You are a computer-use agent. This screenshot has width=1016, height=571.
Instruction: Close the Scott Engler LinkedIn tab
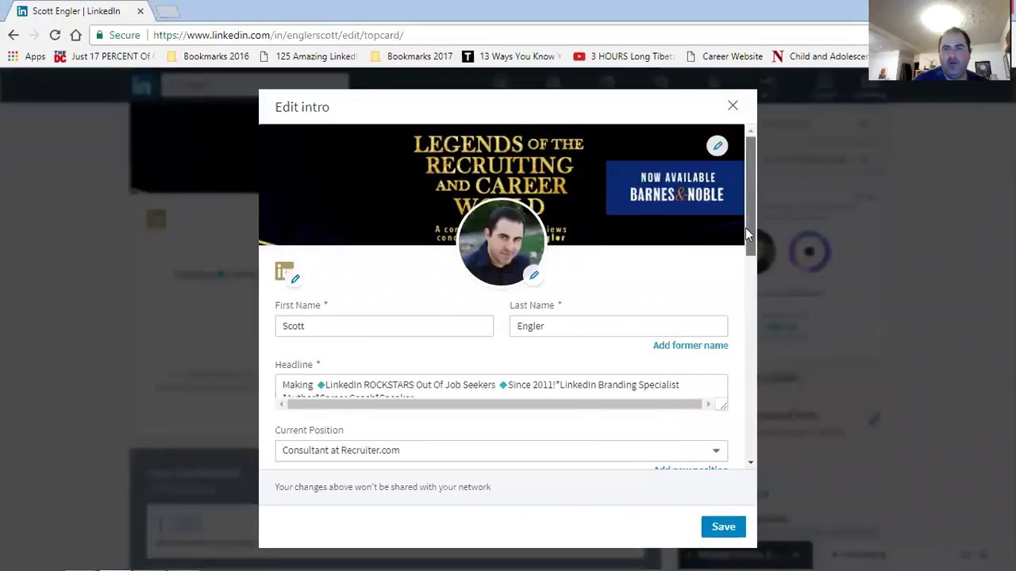[x=140, y=11]
